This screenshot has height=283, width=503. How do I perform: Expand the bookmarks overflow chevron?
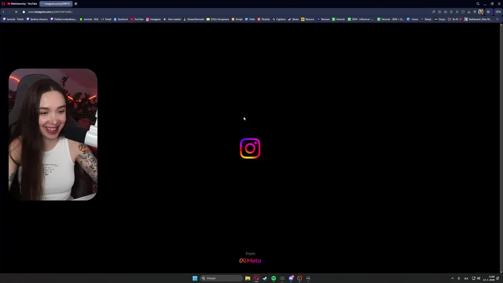(497, 19)
